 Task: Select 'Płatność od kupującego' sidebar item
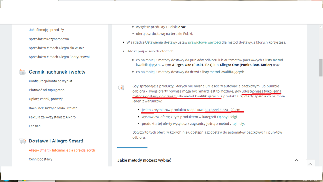tap(47, 90)
